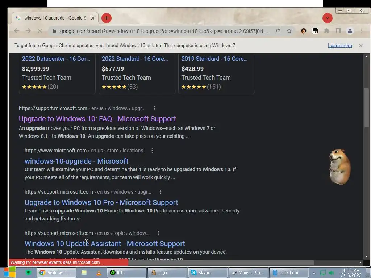Dismiss the Chrome update info bar
This screenshot has width=371, height=278.
click(x=361, y=45)
